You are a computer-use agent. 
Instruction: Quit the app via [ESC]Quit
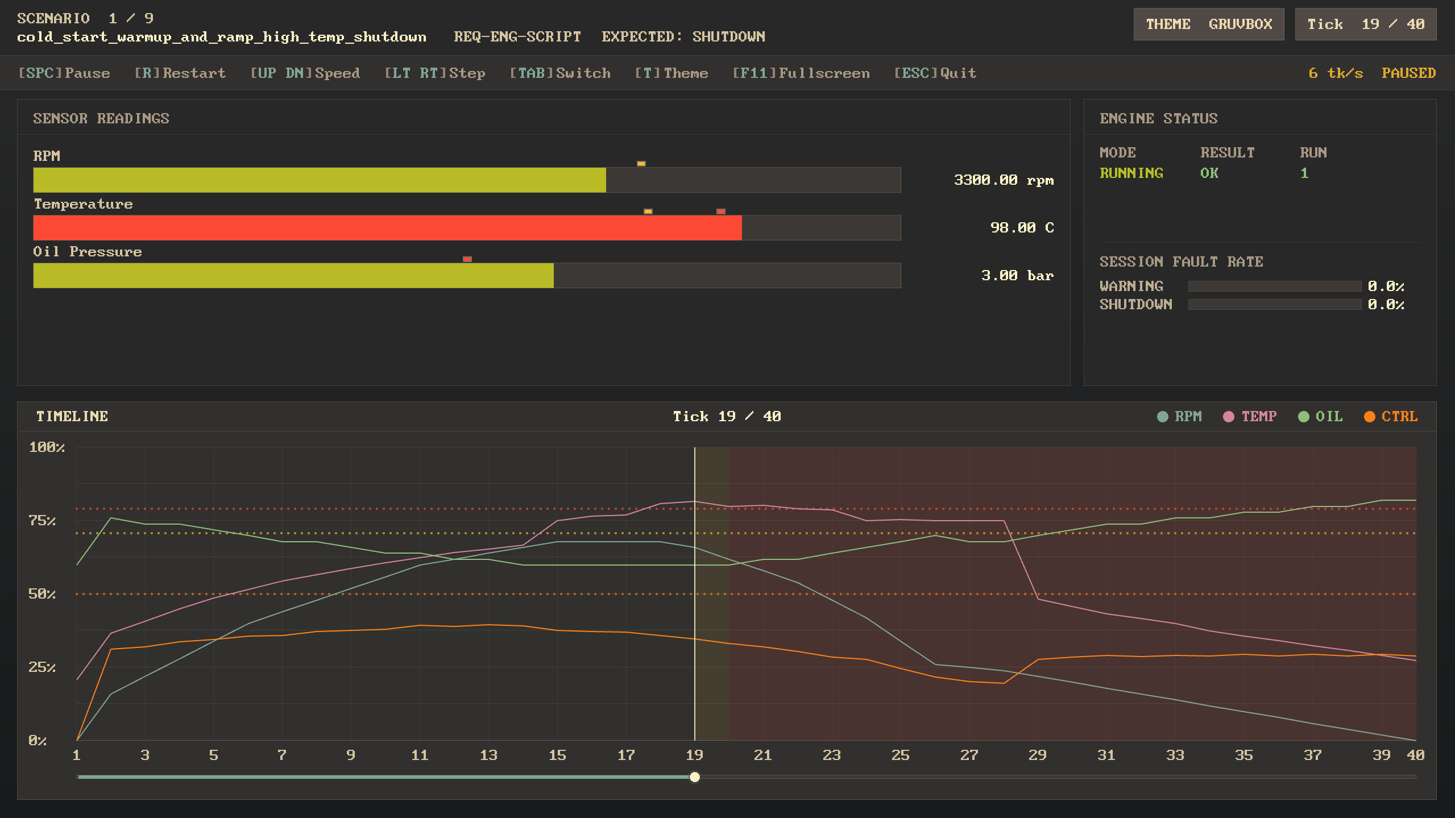[935, 73]
